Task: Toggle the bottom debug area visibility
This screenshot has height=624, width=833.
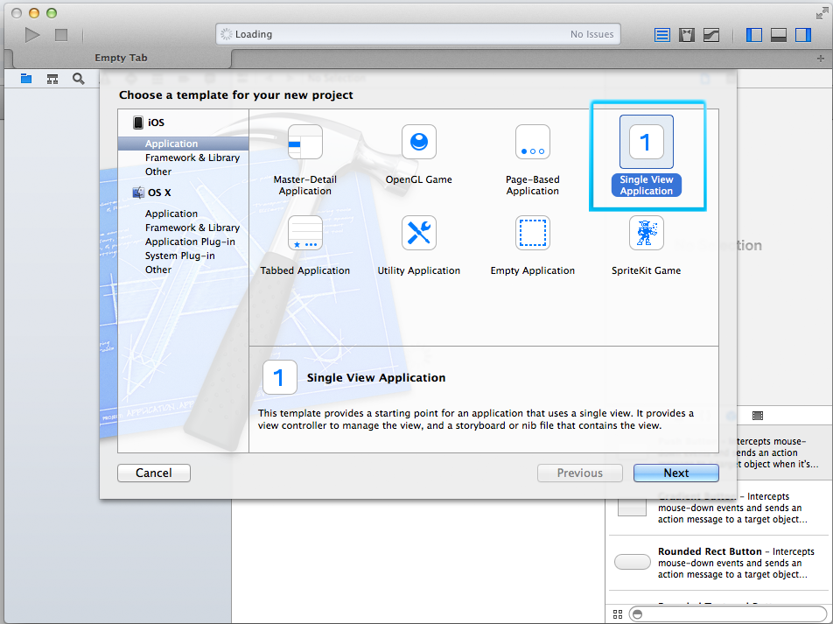Action: (x=778, y=35)
